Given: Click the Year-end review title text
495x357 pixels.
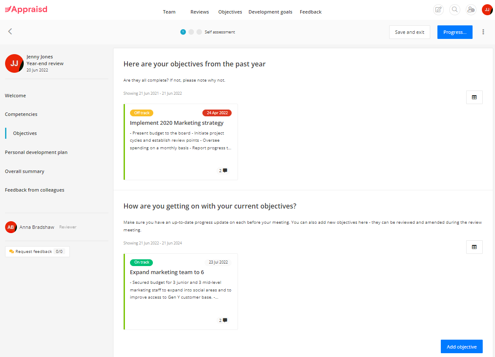Looking at the screenshot, I should point(45,63).
